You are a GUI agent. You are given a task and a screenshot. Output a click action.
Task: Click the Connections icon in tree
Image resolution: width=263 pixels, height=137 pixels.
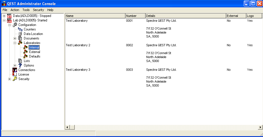15,70
